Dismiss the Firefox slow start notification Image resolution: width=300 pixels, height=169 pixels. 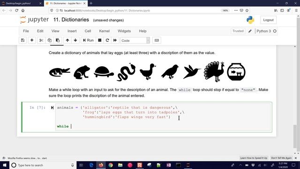pos(296,158)
